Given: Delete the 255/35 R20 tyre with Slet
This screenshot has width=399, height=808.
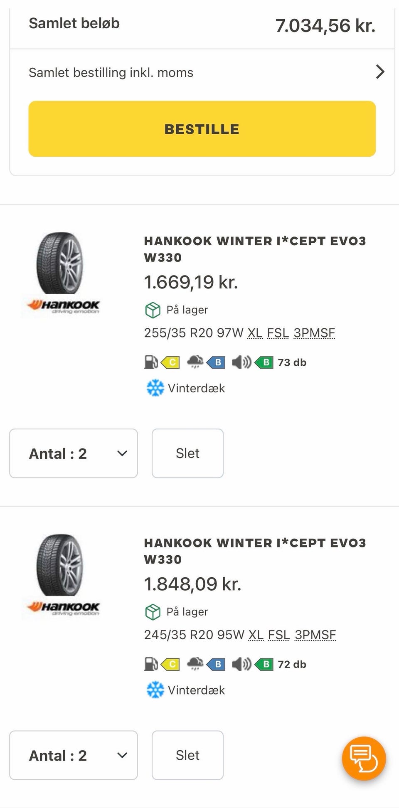Looking at the screenshot, I should (187, 453).
